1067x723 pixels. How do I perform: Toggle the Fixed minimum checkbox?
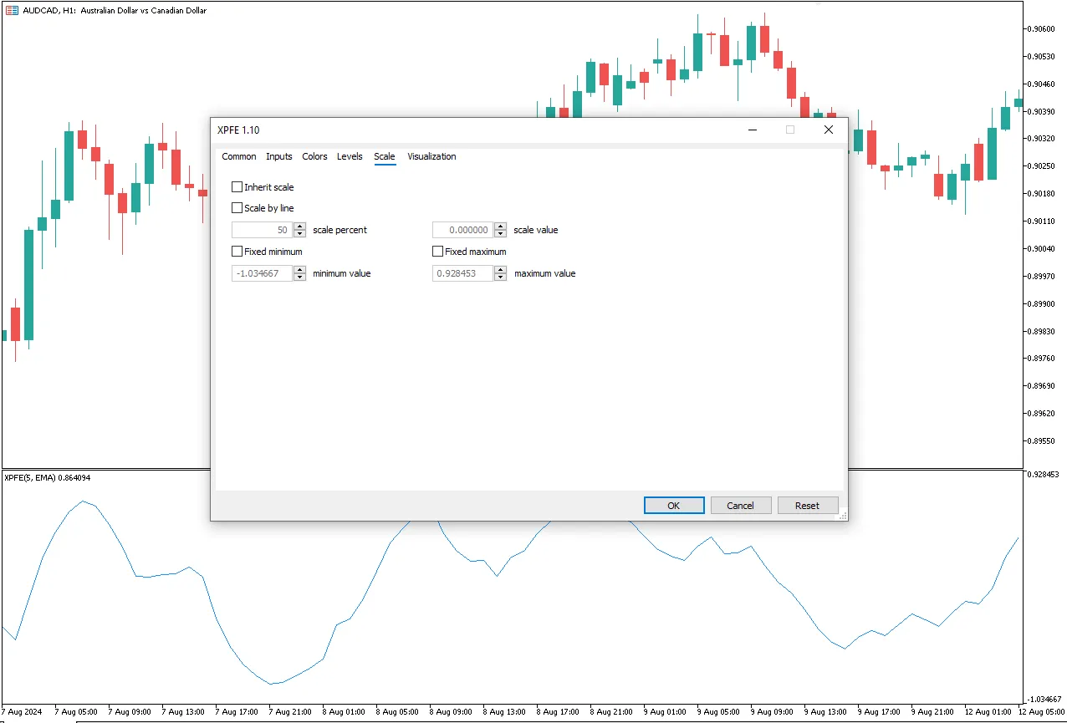(237, 252)
